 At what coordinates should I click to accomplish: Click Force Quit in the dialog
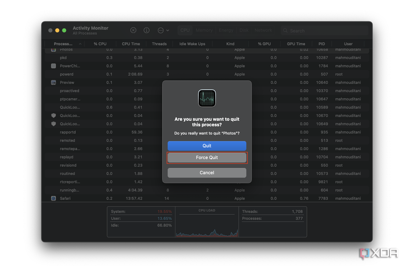coord(207,158)
